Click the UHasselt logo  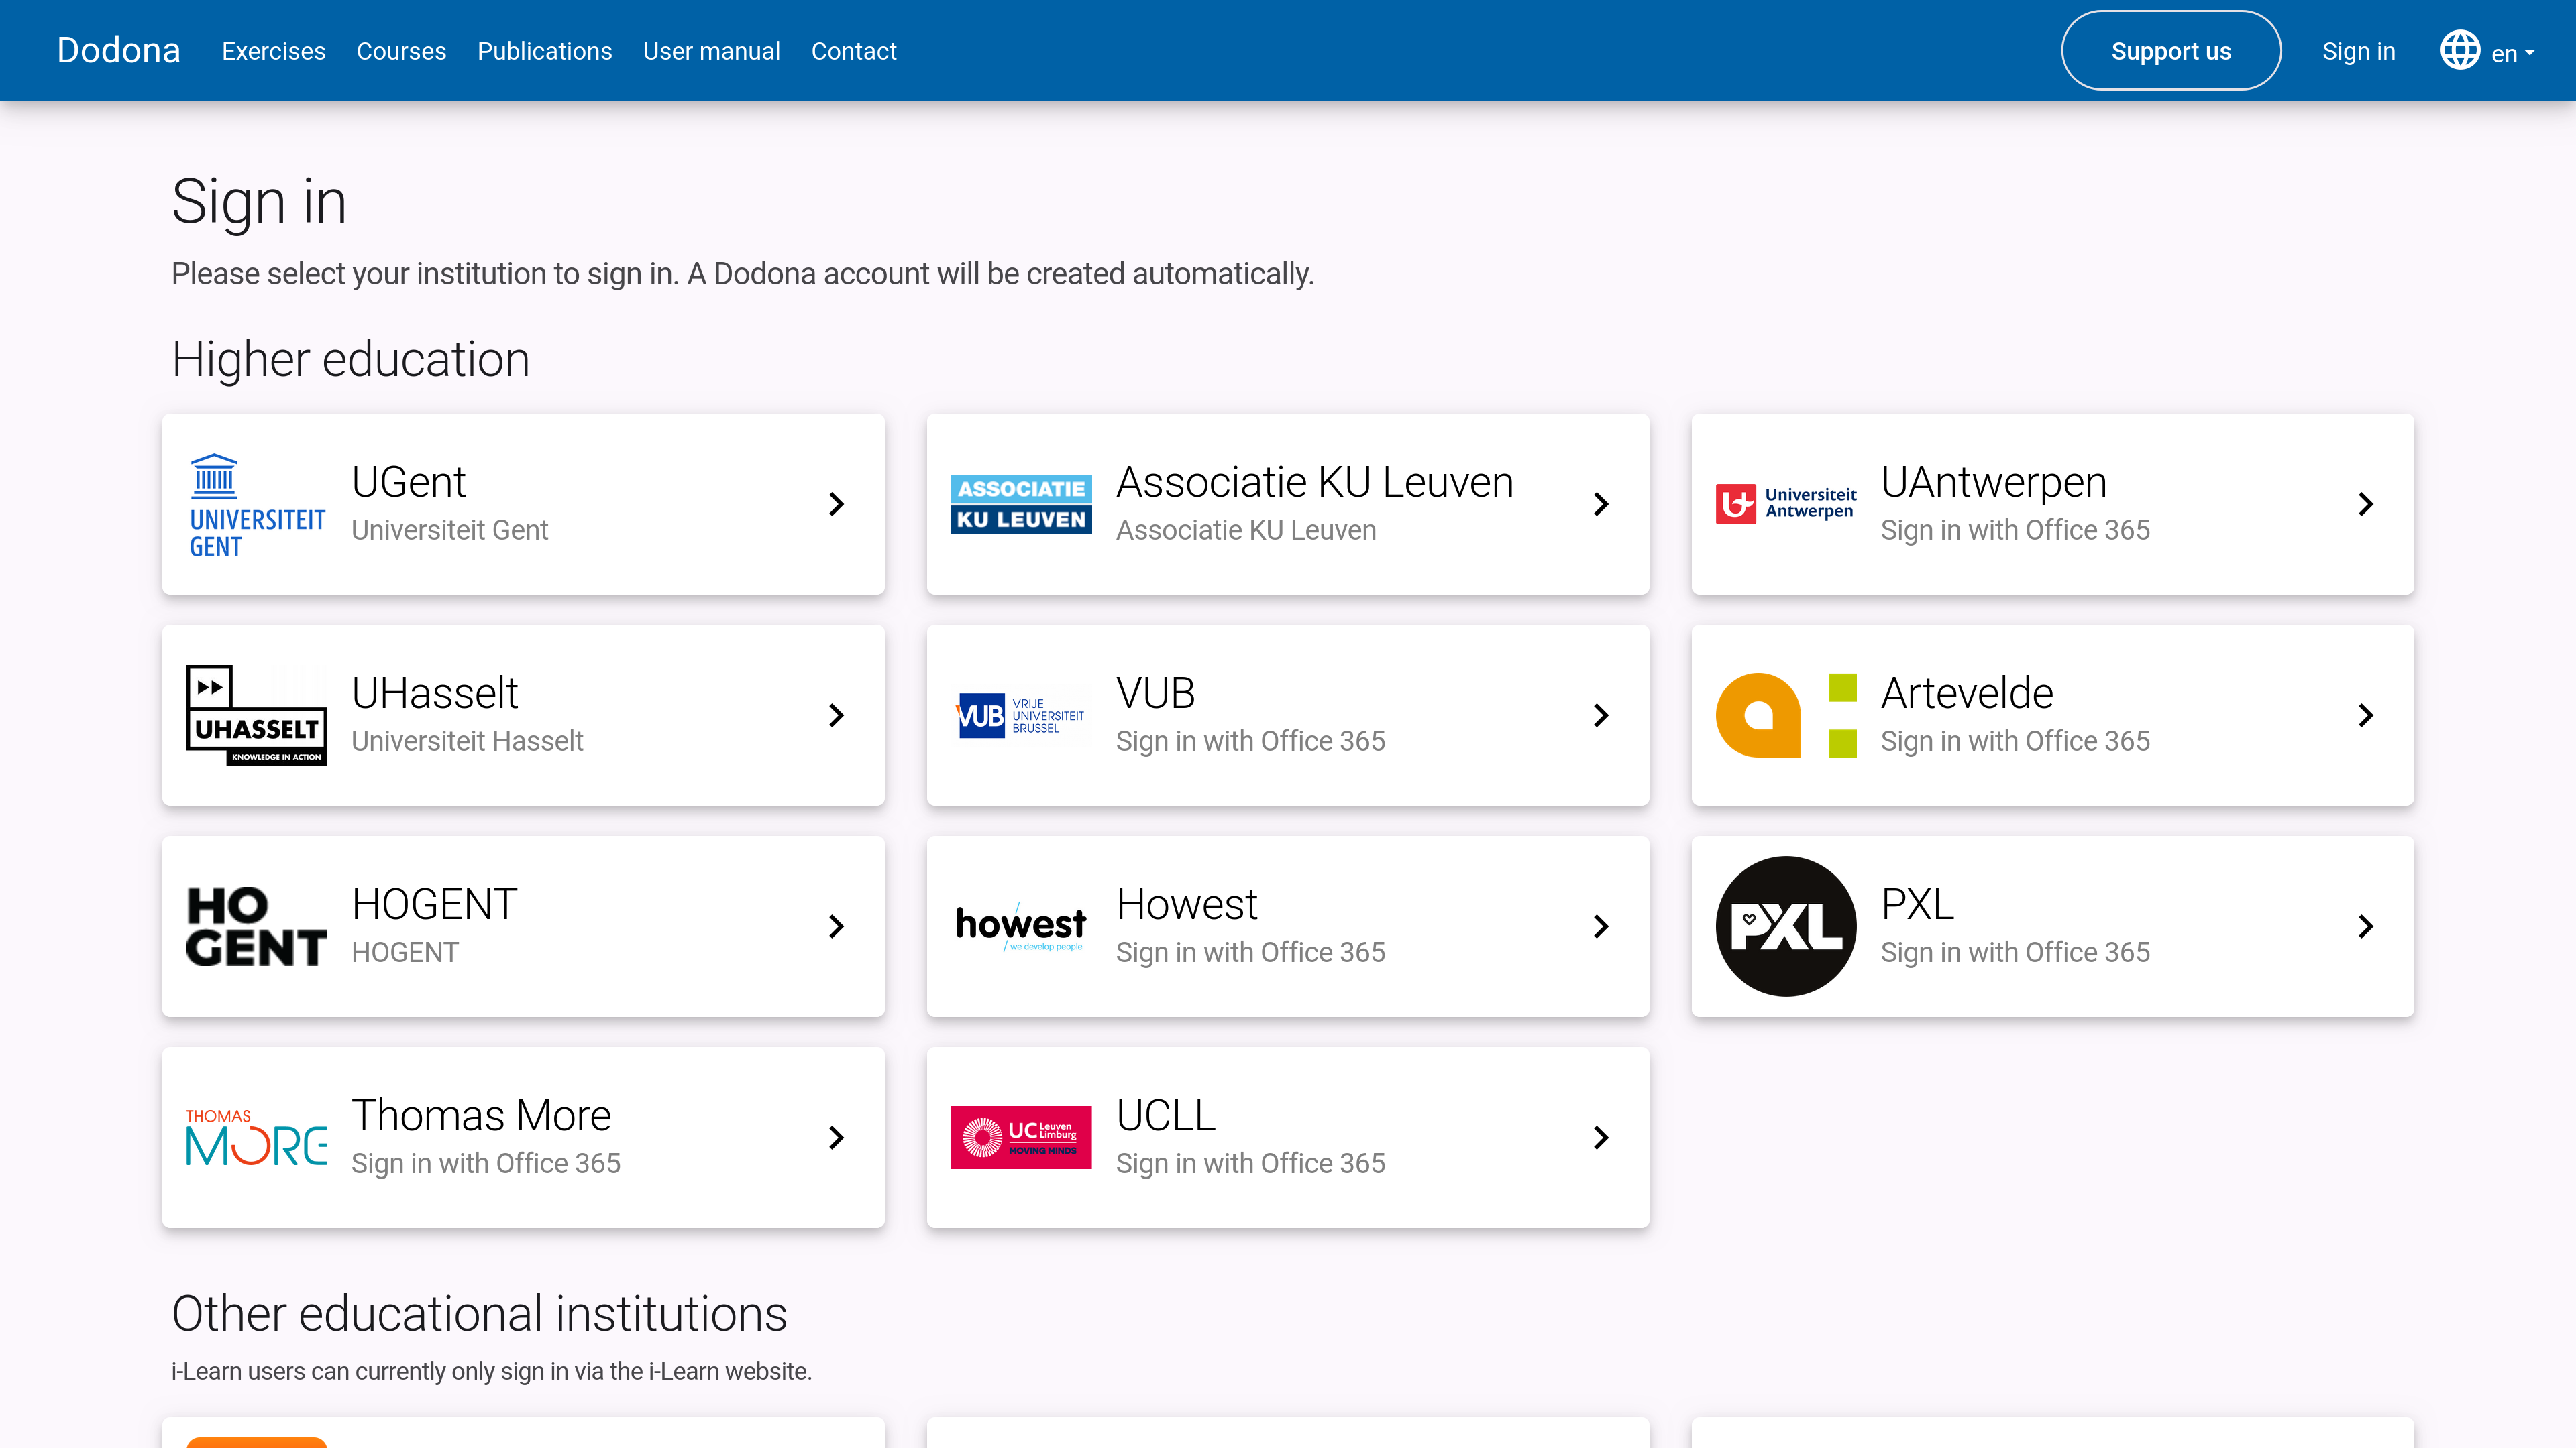pyautogui.click(x=257, y=715)
